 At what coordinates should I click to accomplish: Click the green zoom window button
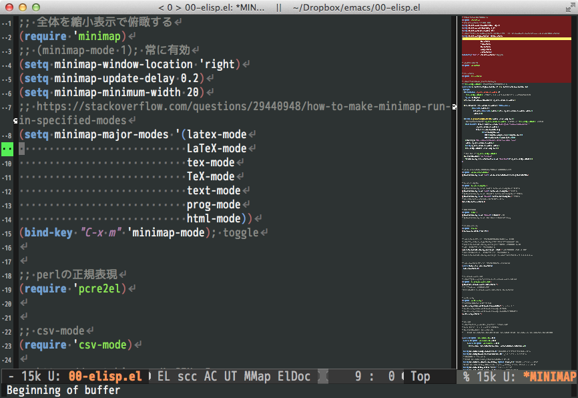36,7
